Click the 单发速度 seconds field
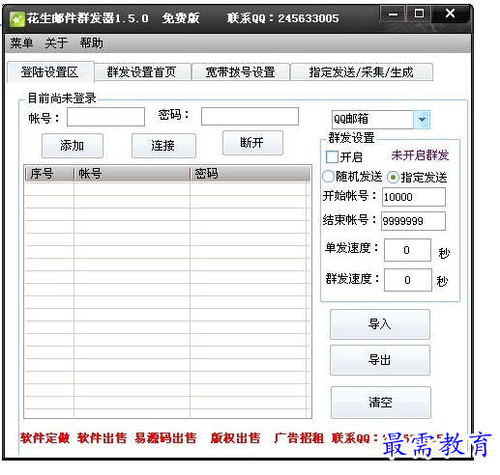Viewport: 500px width, 475px height. (407, 250)
